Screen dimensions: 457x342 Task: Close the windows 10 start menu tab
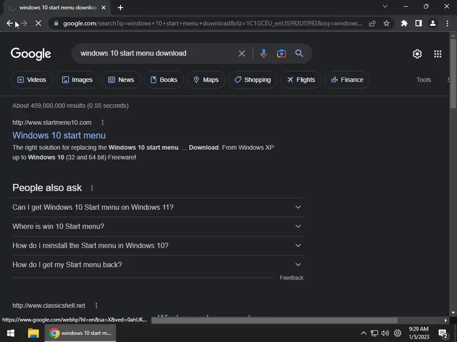104,8
